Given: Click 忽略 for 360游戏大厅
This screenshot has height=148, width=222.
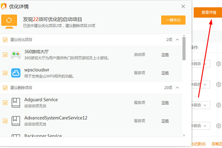Looking at the screenshot, I should pos(165,55).
